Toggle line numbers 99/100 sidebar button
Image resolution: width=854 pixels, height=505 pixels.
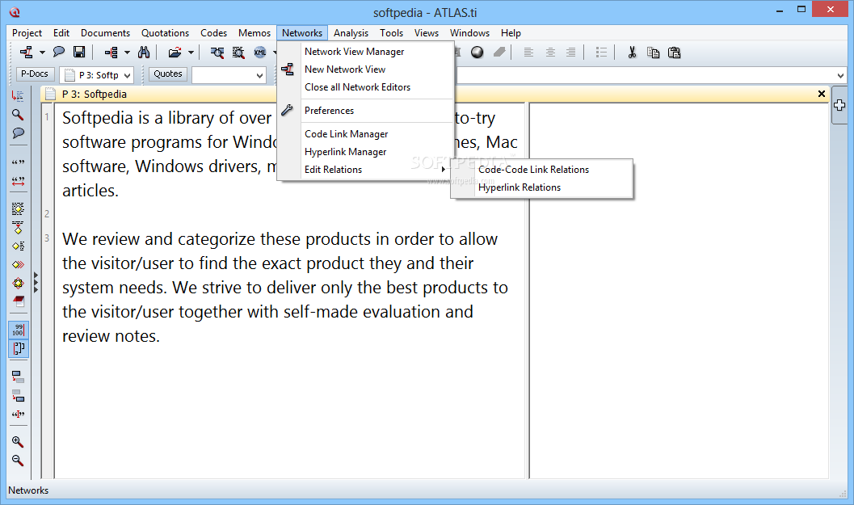coord(18,330)
